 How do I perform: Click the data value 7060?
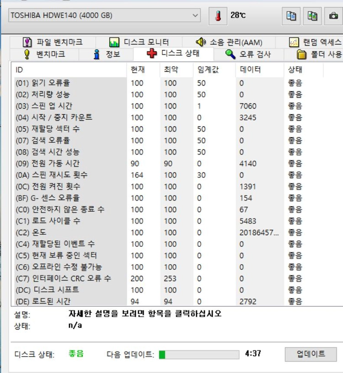248,106
